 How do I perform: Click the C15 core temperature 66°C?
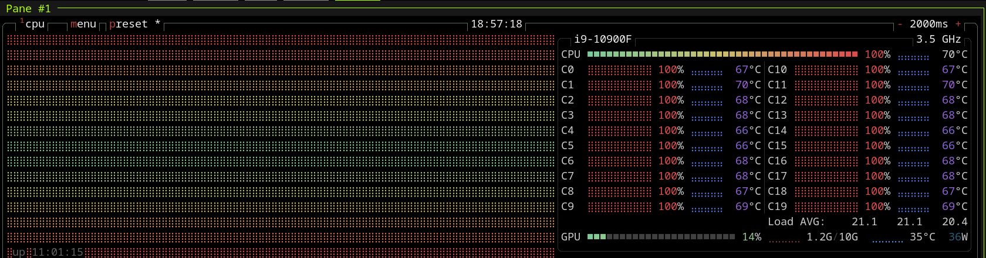pyautogui.click(x=954, y=146)
